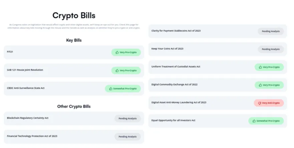Viewport: 294px width, 148px height.
Task: Click the thumbs-up icon on CBDC Anti-Surveillance State Act
Action: coord(110,89)
